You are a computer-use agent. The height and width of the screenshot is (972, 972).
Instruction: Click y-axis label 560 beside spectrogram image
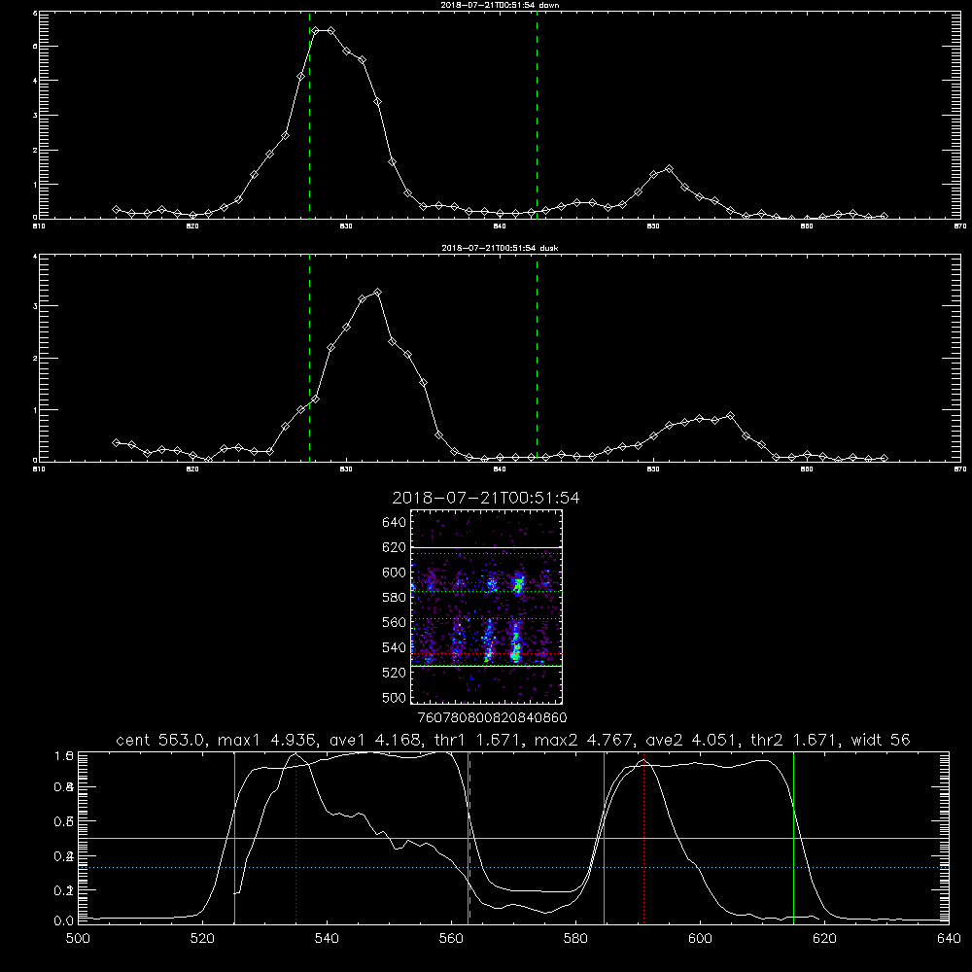395,622
